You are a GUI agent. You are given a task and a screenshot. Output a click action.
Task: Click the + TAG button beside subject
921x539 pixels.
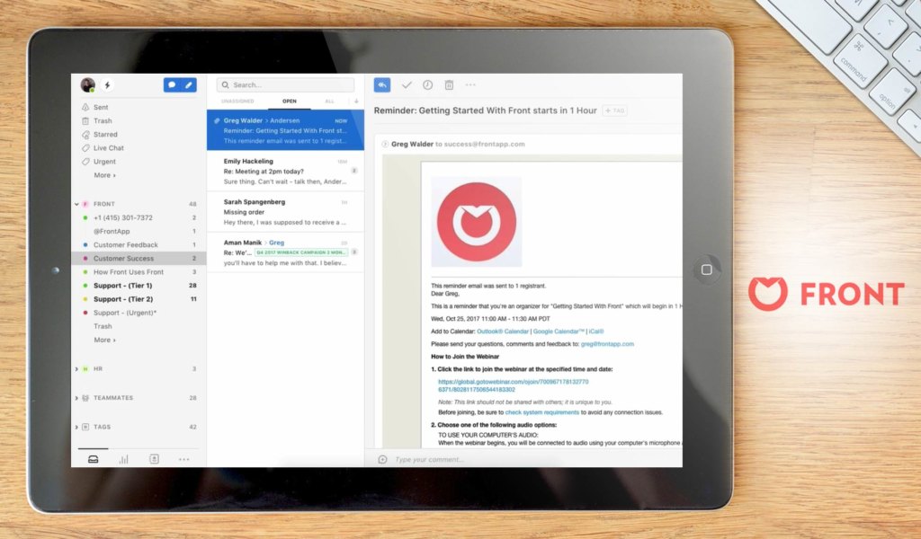[x=614, y=110]
